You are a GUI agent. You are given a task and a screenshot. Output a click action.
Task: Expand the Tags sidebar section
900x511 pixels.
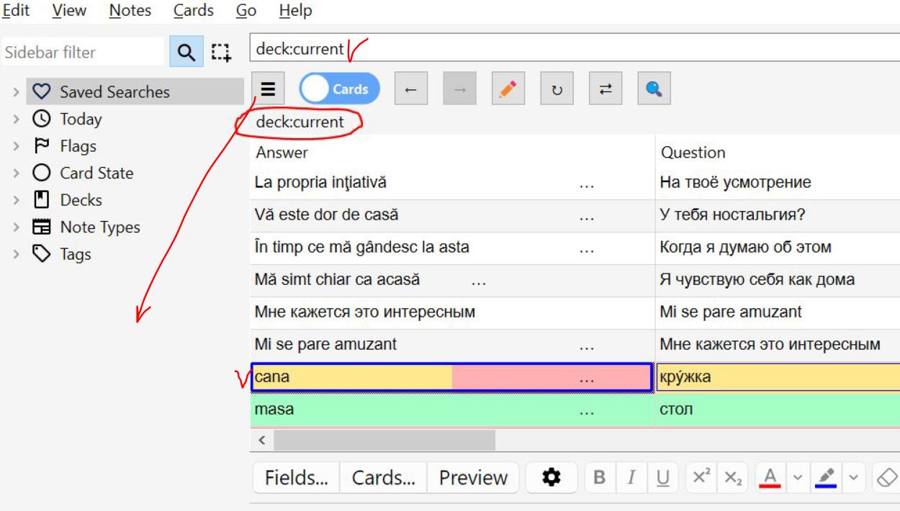coord(16,254)
